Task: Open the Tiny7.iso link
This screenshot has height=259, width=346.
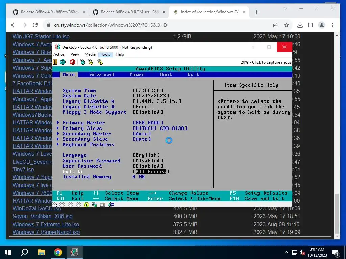Action: tap(23, 169)
